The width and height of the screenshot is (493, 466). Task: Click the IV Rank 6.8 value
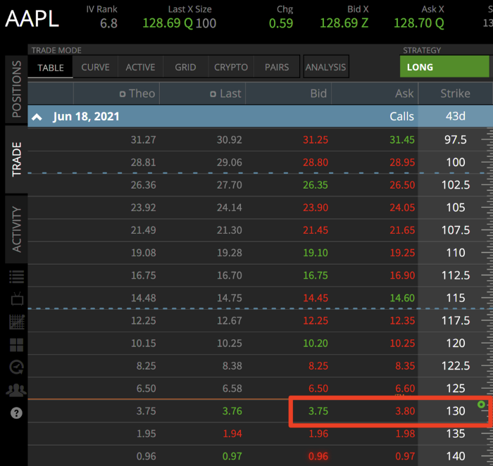108,23
